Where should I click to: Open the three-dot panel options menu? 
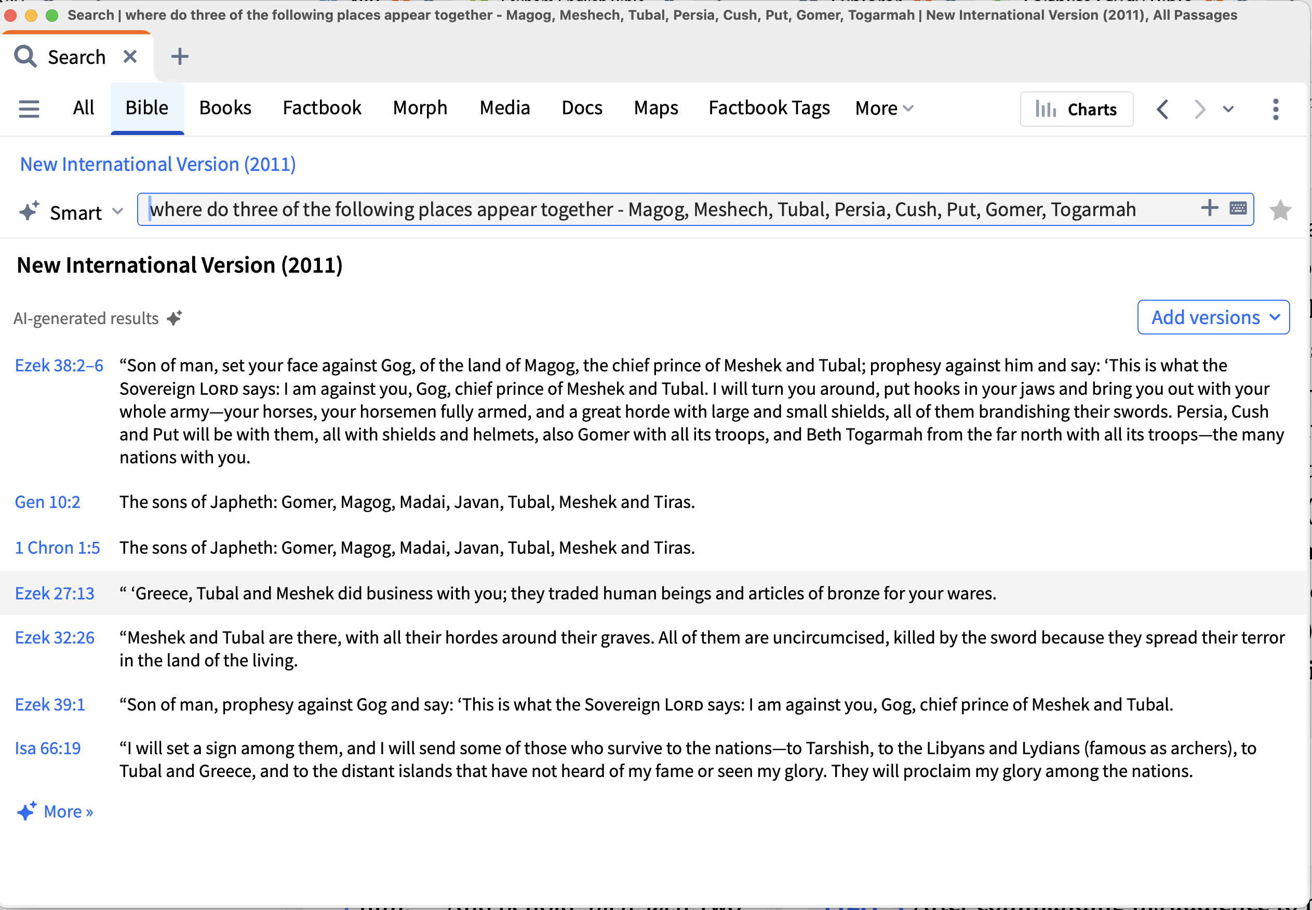tap(1276, 109)
